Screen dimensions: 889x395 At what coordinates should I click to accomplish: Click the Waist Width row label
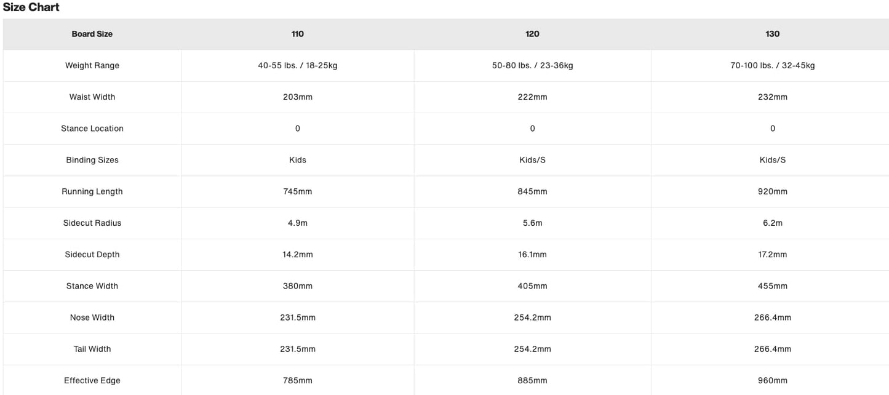click(92, 97)
